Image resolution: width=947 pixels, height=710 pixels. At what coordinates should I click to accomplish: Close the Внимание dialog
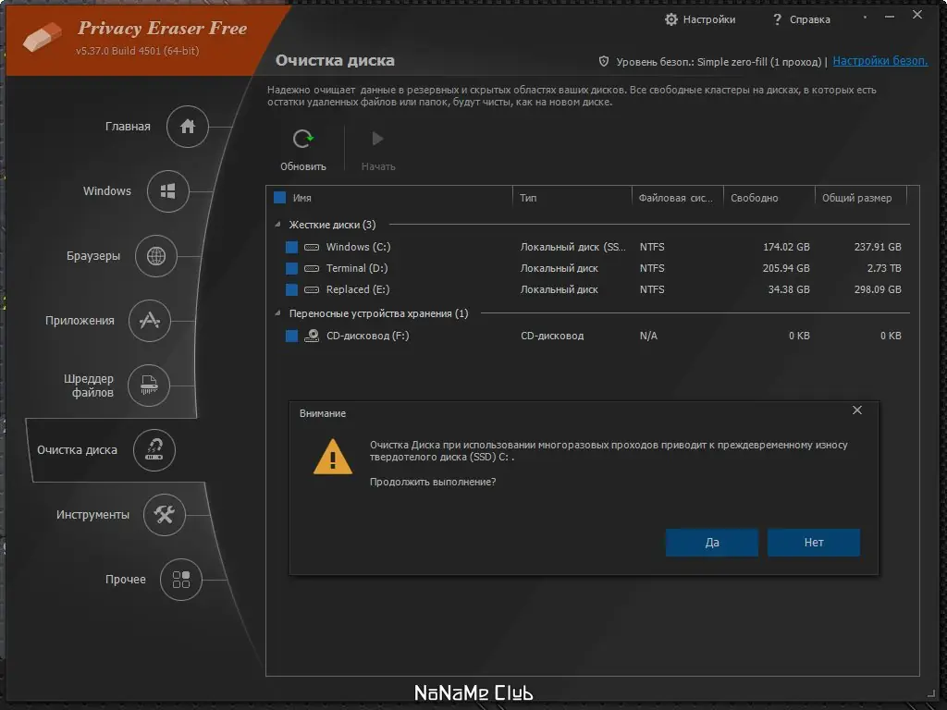pos(857,410)
